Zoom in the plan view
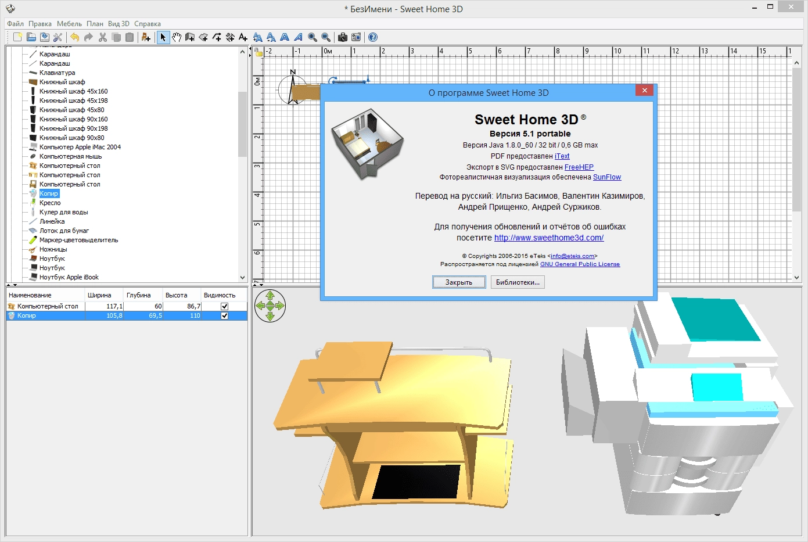The width and height of the screenshot is (808, 542). tap(313, 37)
